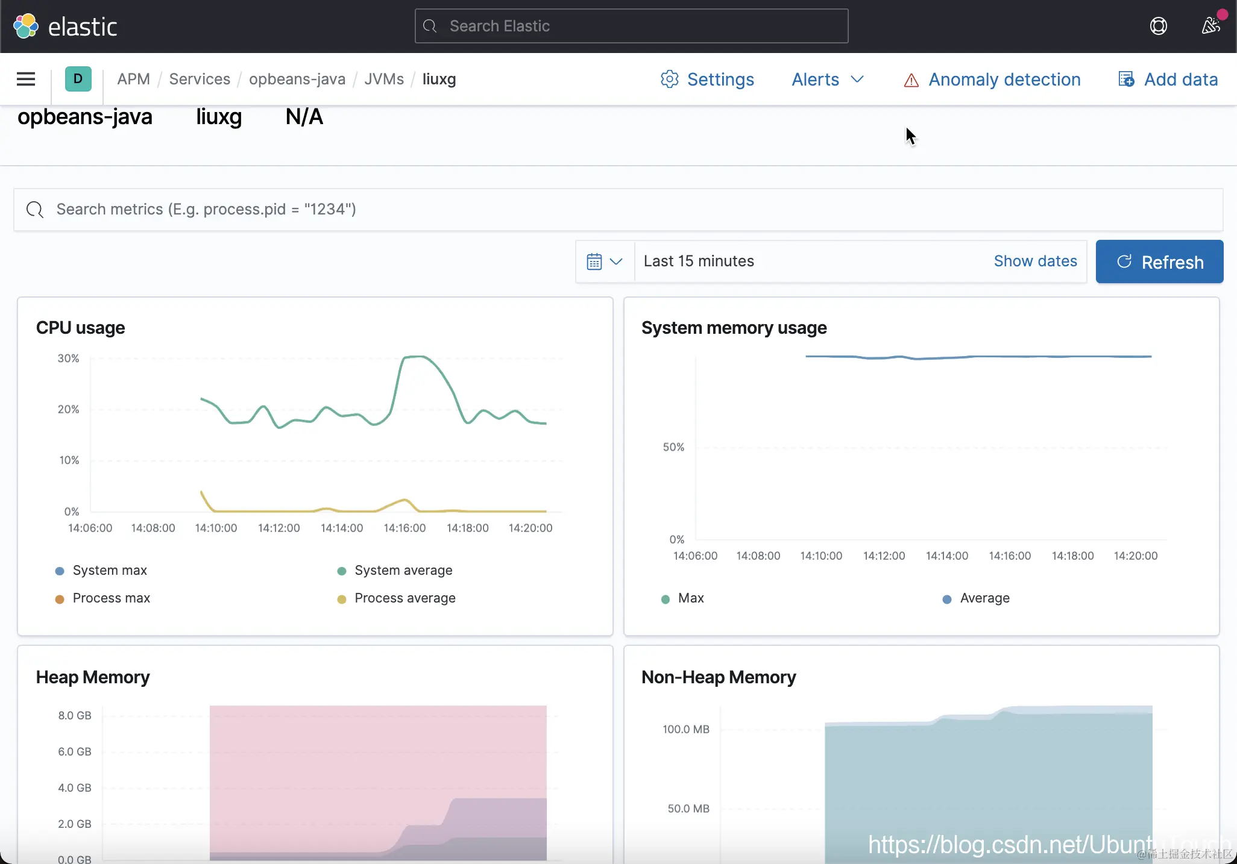
Task: Click the D space avatar
Action: pyautogui.click(x=78, y=79)
